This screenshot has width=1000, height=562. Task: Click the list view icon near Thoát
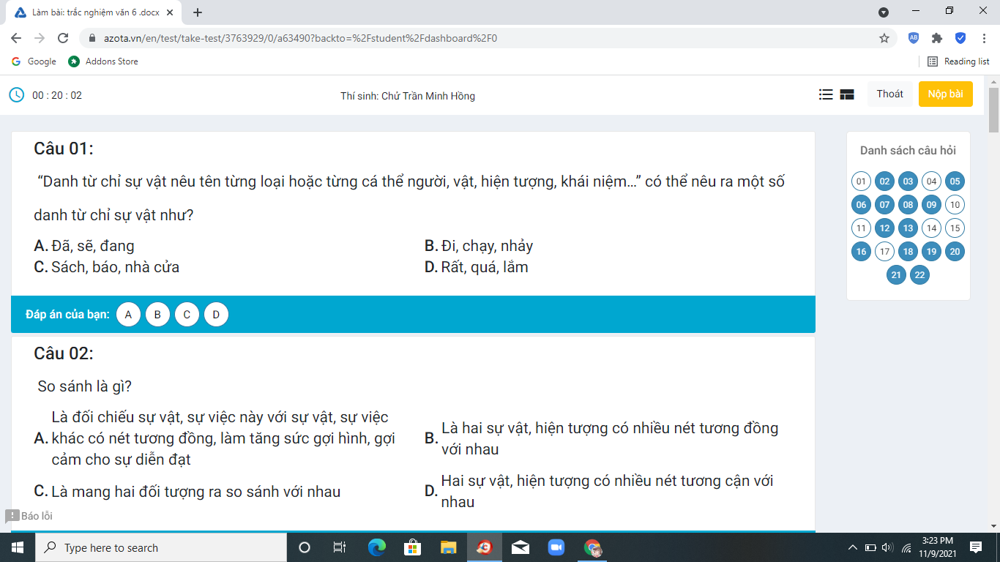click(x=826, y=94)
